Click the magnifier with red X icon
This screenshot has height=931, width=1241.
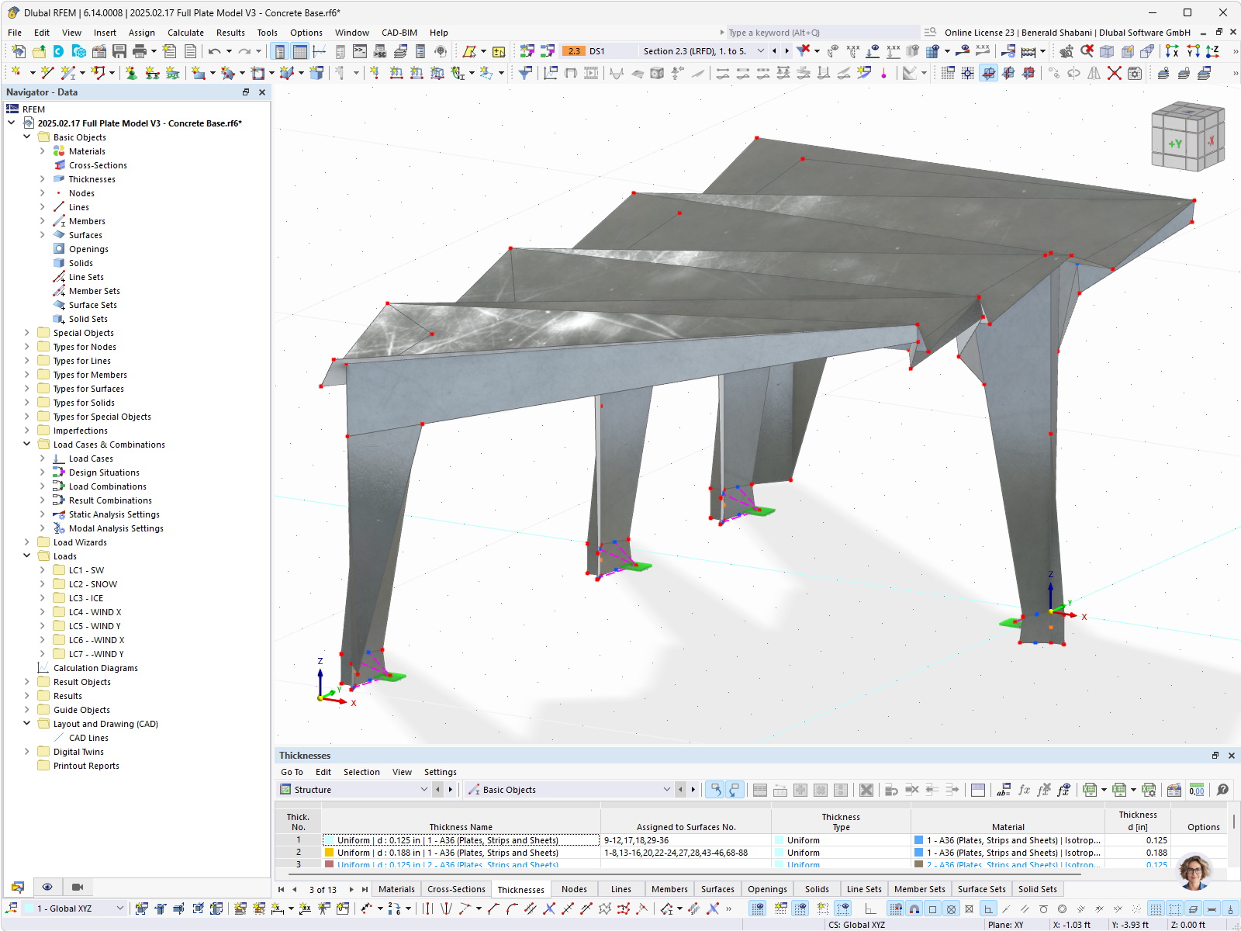pos(1087,51)
